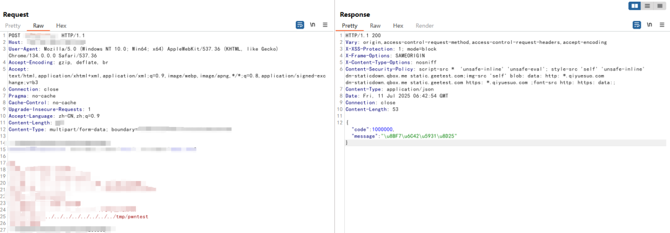Click the 'X-XSS-Protection: 1; mode=block' header
Image resolution: width=670 pixels, height=233 pixels.
click(x=391, y=49)
